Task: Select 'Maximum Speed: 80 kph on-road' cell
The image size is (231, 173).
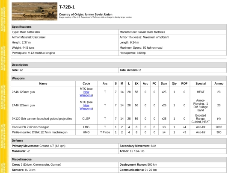Action: click(172, 48)
